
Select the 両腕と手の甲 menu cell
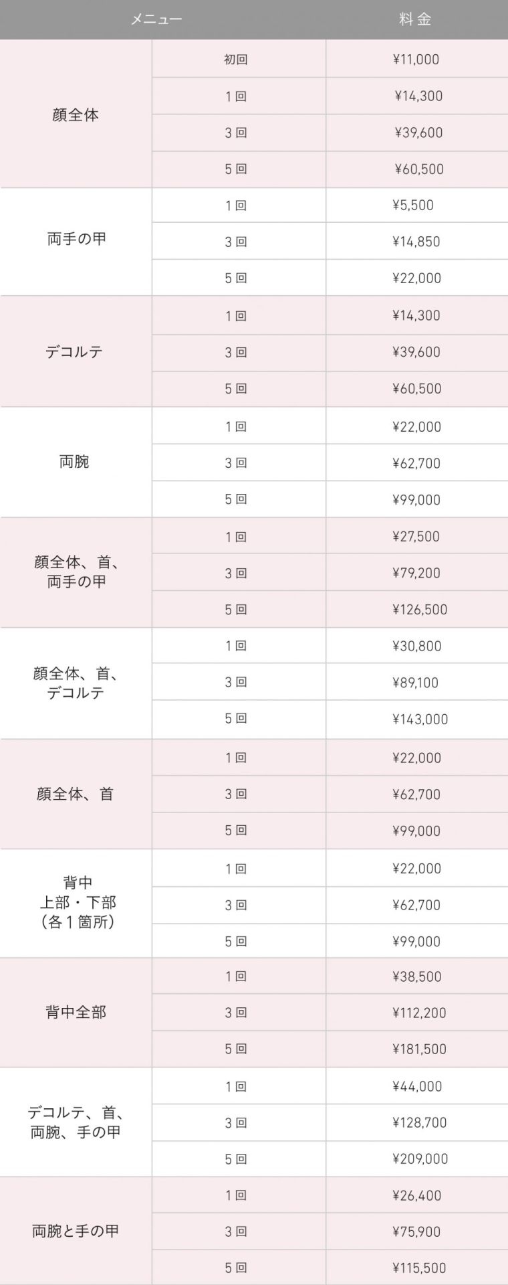click(x=76, y=1231)
